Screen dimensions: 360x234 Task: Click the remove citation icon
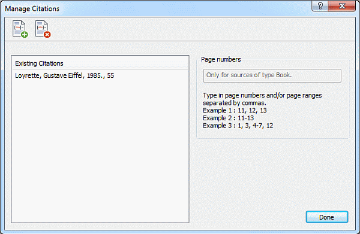43,29
